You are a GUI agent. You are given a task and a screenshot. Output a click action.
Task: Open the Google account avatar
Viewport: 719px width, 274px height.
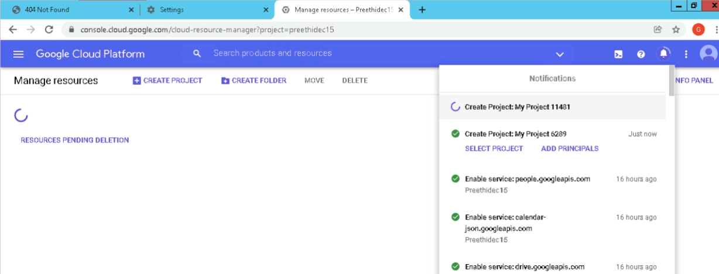(708, 54)
